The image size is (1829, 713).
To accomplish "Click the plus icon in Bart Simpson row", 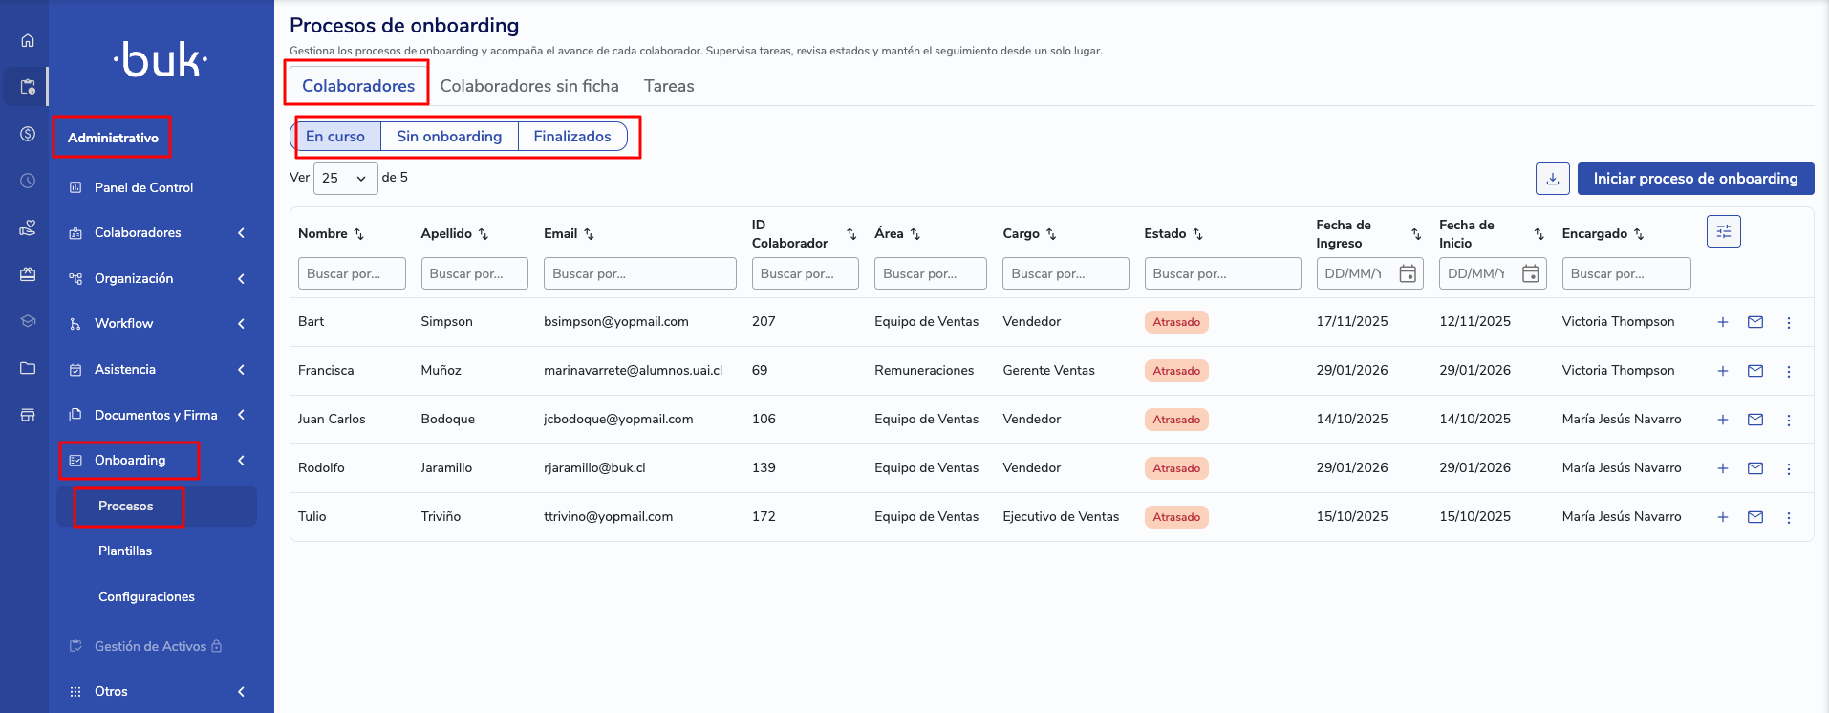I will click(x=1722, y=322).
